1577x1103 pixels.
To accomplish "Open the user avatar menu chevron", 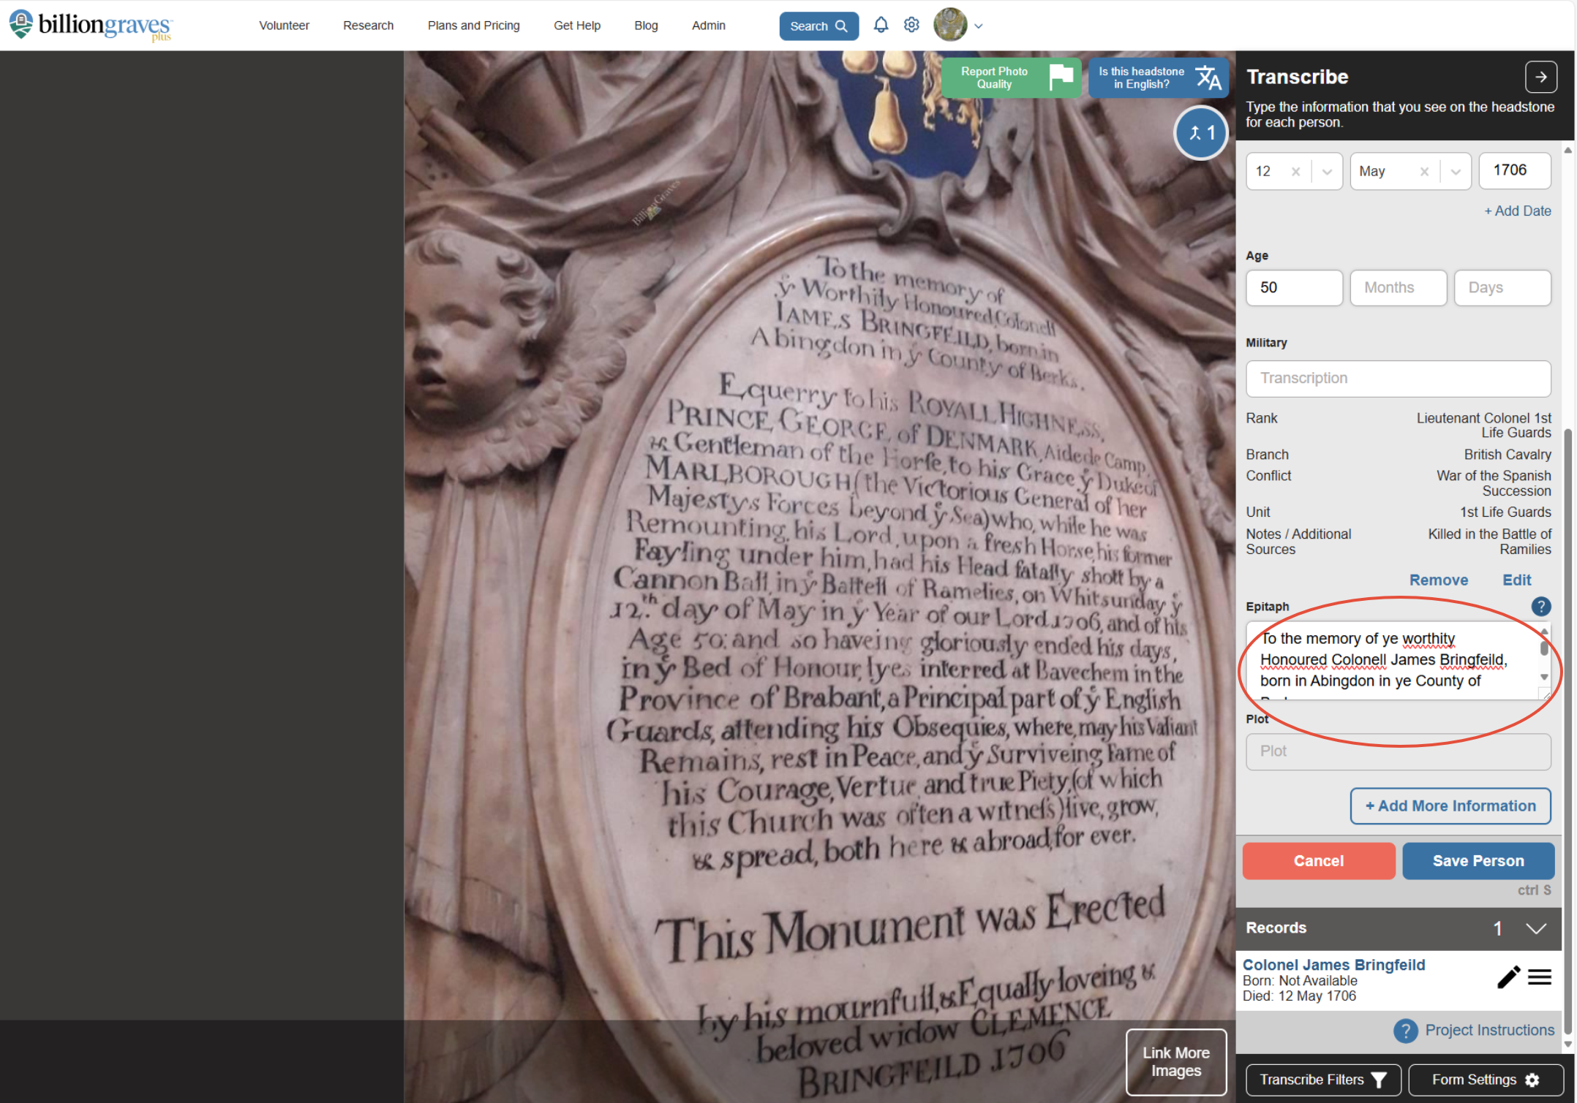I will (979, 26).
